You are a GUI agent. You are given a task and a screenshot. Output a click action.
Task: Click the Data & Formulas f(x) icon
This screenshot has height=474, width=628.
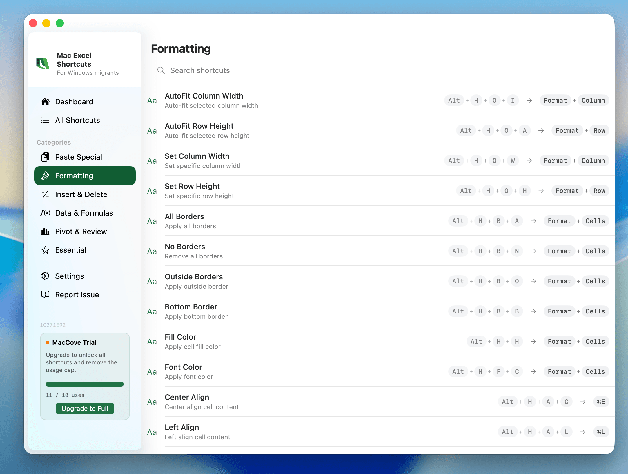pos(45,213)
